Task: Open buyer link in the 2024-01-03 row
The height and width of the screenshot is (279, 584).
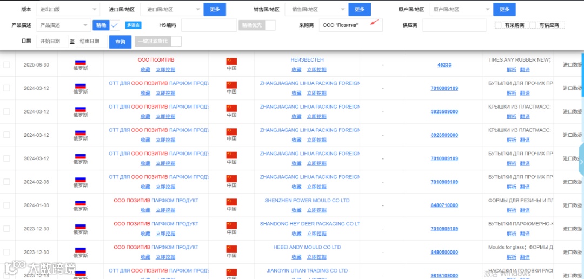Action: coord(156,201)
